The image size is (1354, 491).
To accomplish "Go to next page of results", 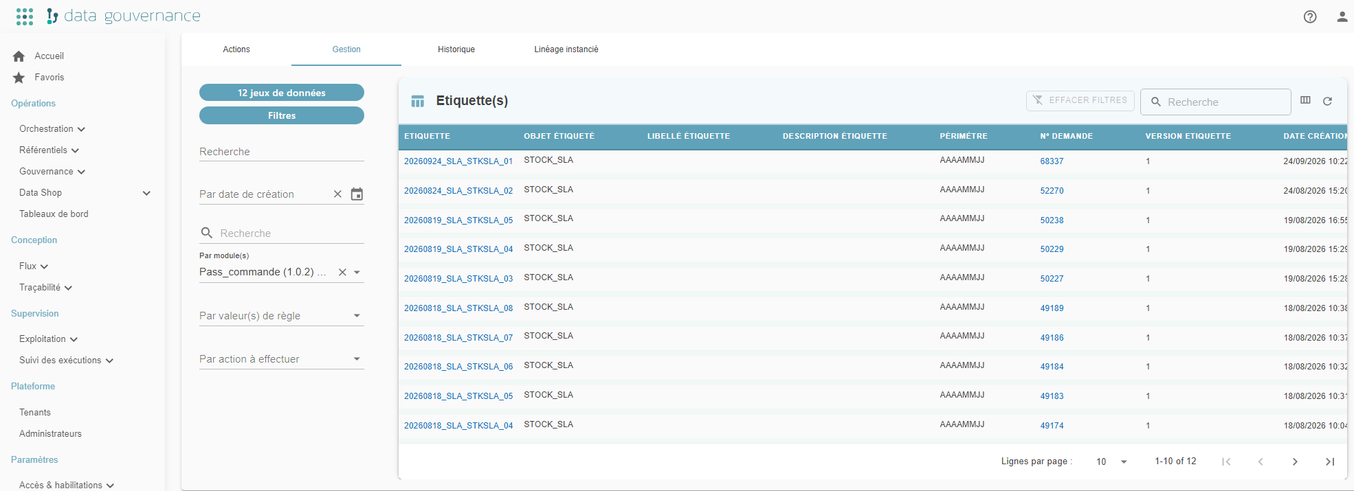I will pos(1295,461).
